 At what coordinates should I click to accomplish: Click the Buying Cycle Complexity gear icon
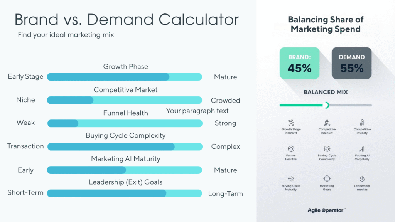pos(327,149)
